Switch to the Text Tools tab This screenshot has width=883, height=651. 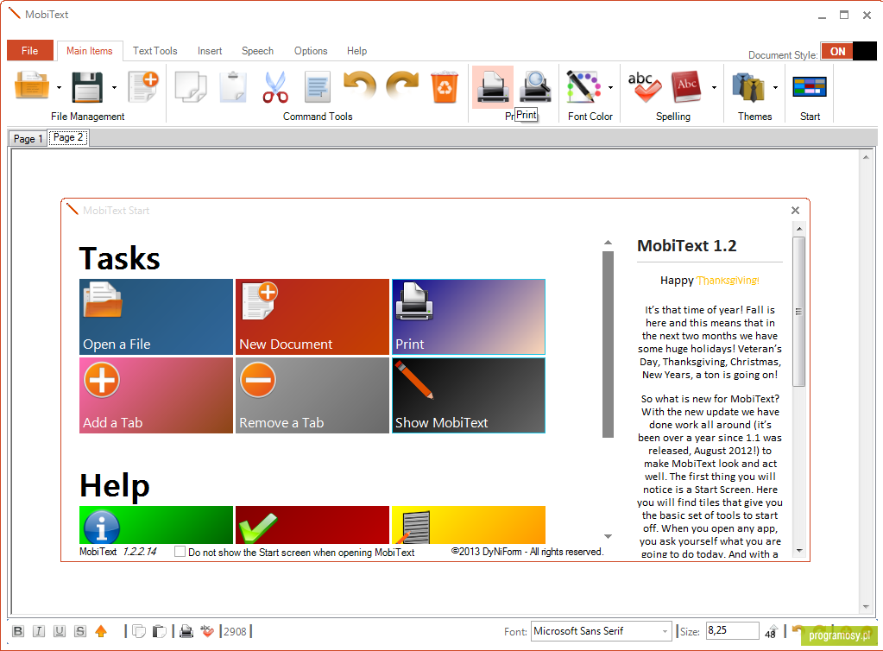click(155, 51)
